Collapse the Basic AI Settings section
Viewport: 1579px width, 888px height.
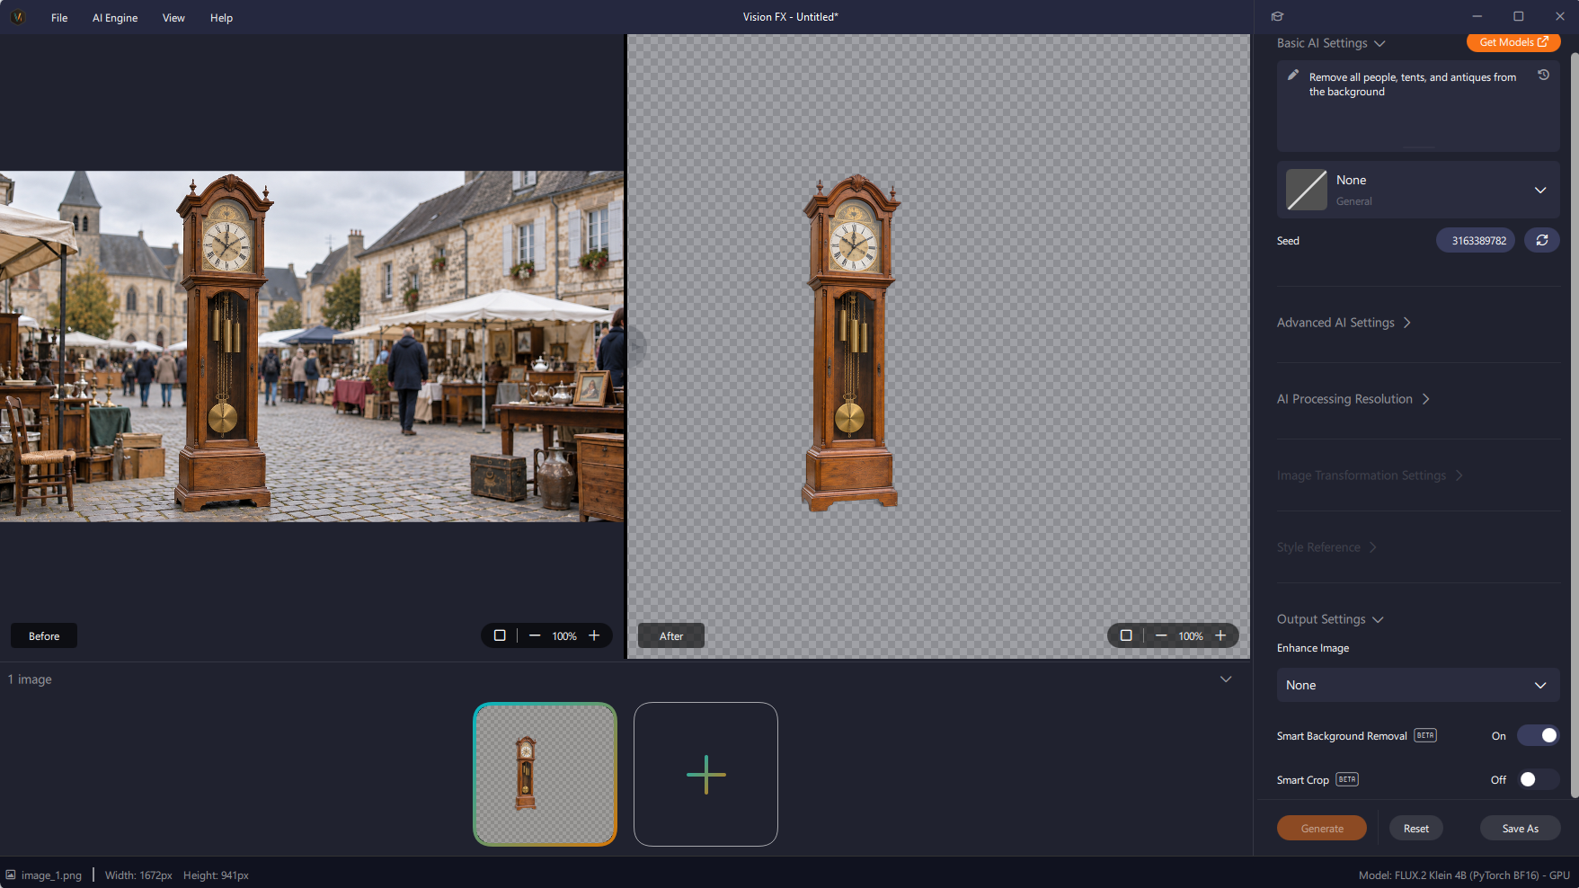point(1331,43)
